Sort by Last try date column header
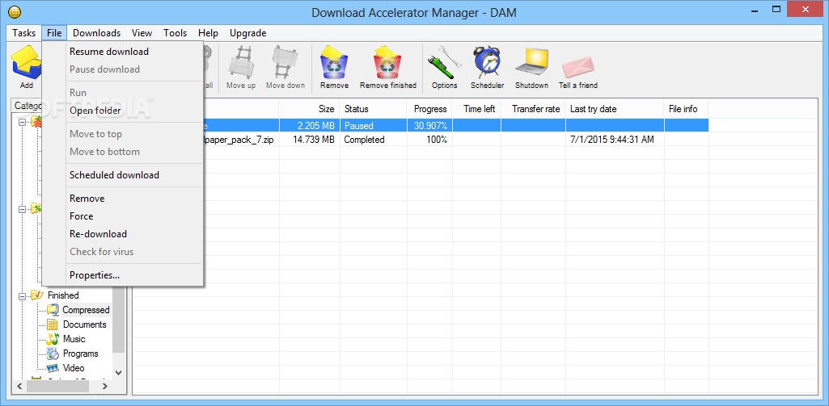 coord(615,109)
